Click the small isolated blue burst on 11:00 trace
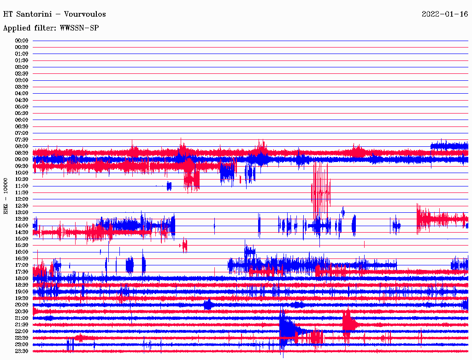Viewport: 472px width, 360px height. tap(169, 186)
